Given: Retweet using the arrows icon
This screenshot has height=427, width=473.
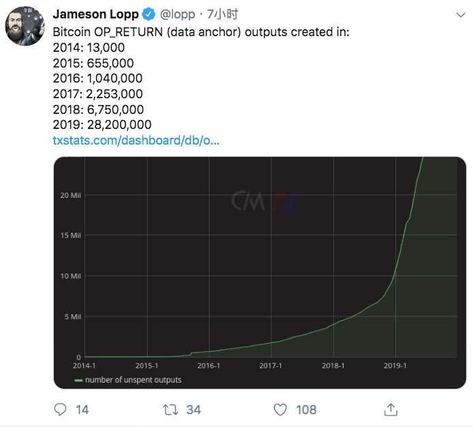Looking at the screenshot, I should pyautogui.click(x=170, y=410).
